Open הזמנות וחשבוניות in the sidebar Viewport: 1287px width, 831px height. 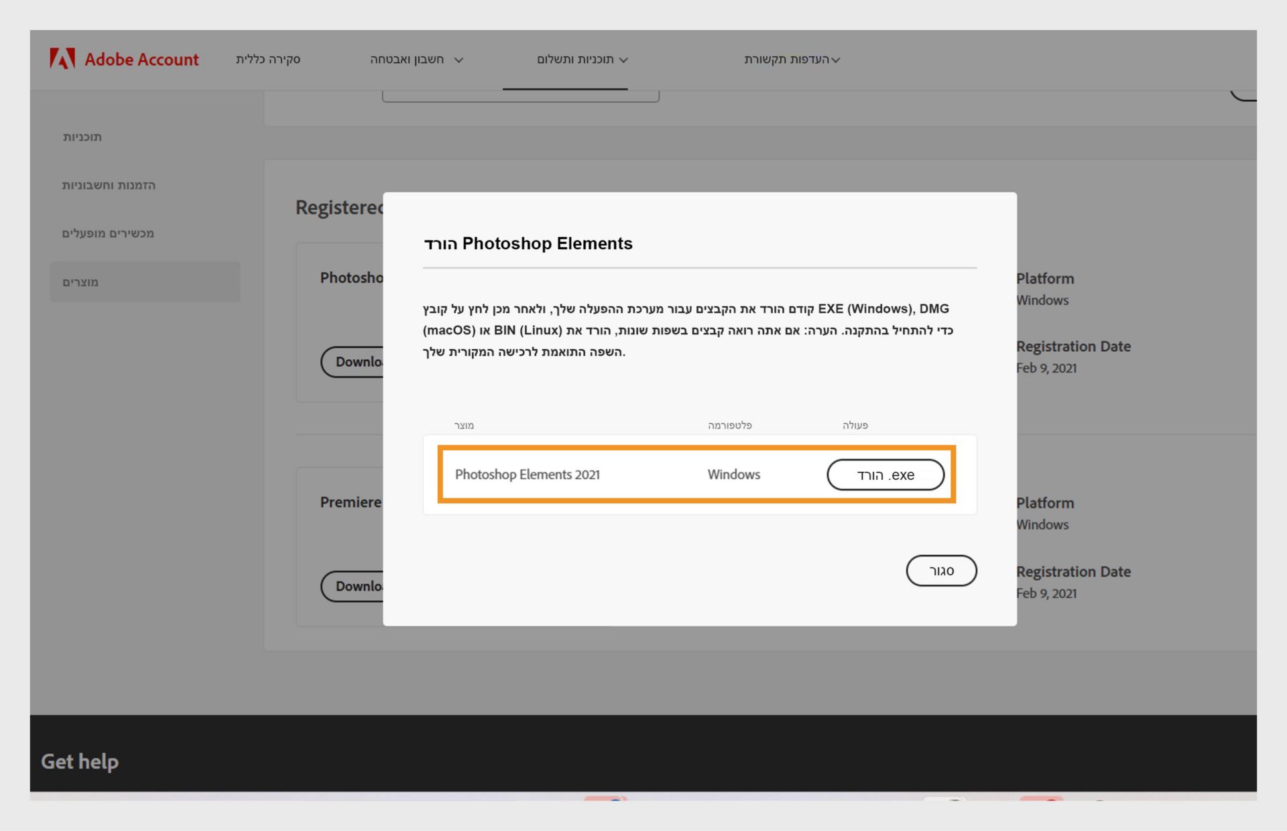(109, 185)
